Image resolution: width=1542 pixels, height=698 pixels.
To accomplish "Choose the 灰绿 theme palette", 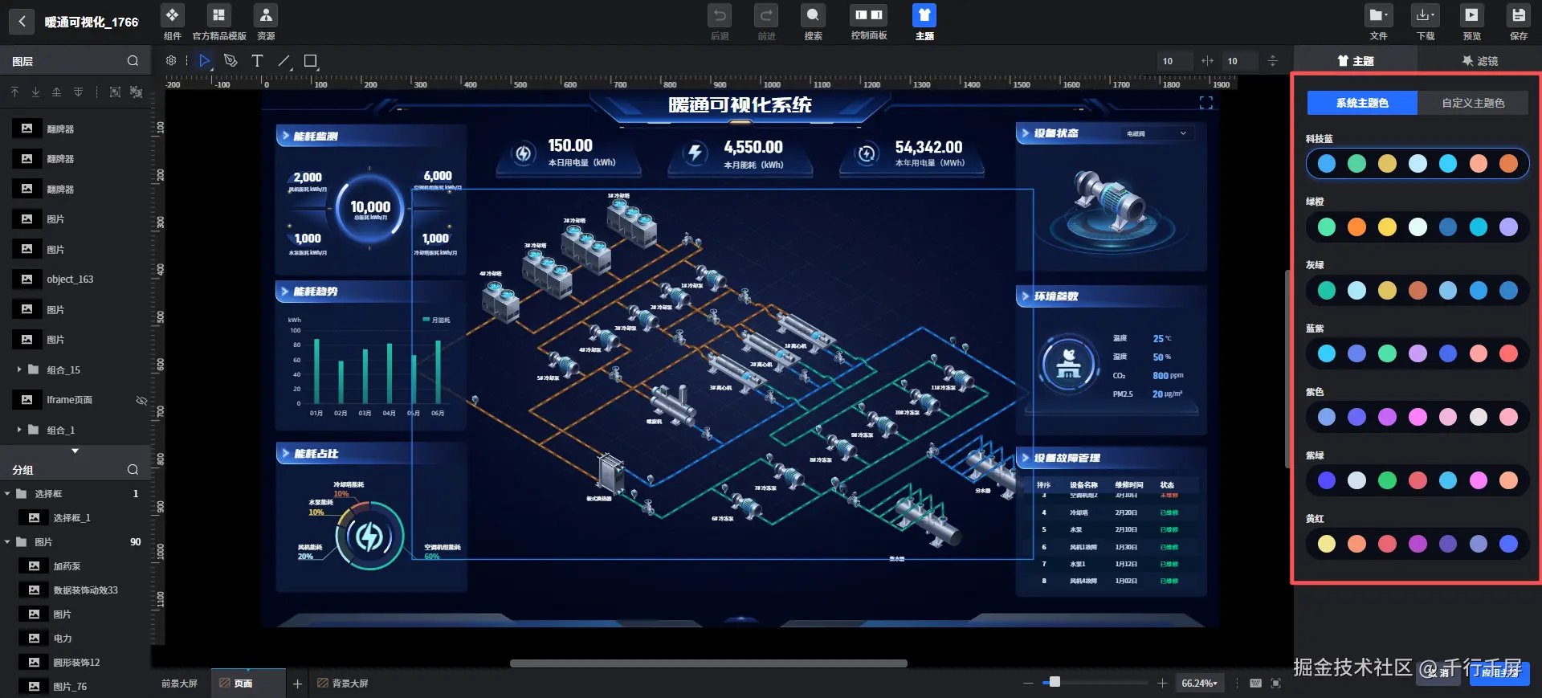I will pyautogui.click(x=1418, y=291).
